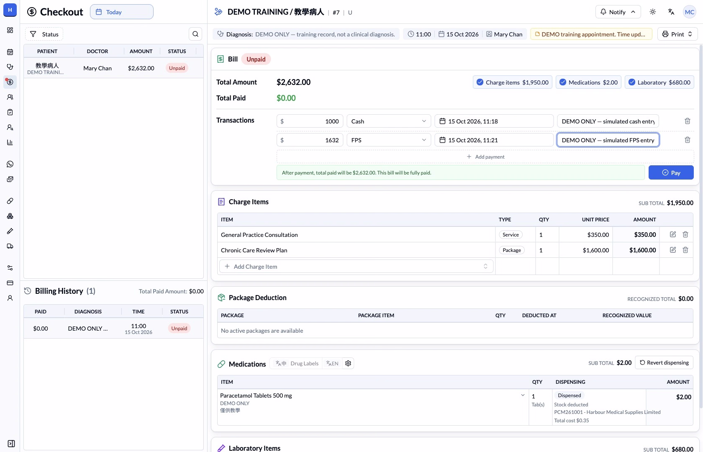
Task: Open the Cash payment method dropdown
Action: point(388,121)
